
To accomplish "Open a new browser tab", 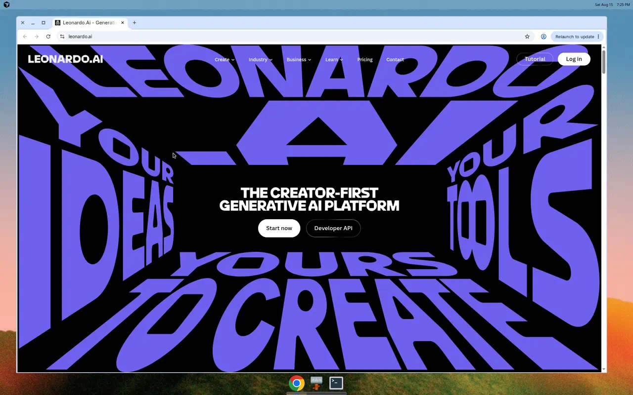I will pyautogui.click(x=134, y=23).
